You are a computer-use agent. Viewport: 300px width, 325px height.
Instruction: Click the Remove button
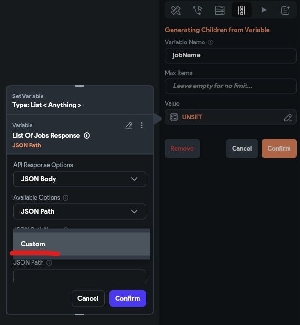182,149
